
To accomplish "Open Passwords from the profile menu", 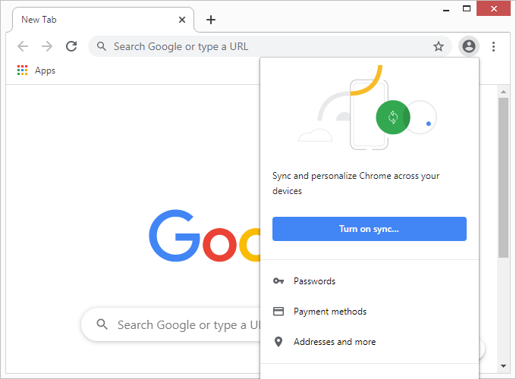I will pos(314,281).
